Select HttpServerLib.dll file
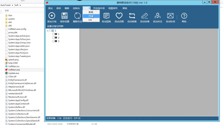The width and height of the screenshot is (223, 125). click(16, 87)
